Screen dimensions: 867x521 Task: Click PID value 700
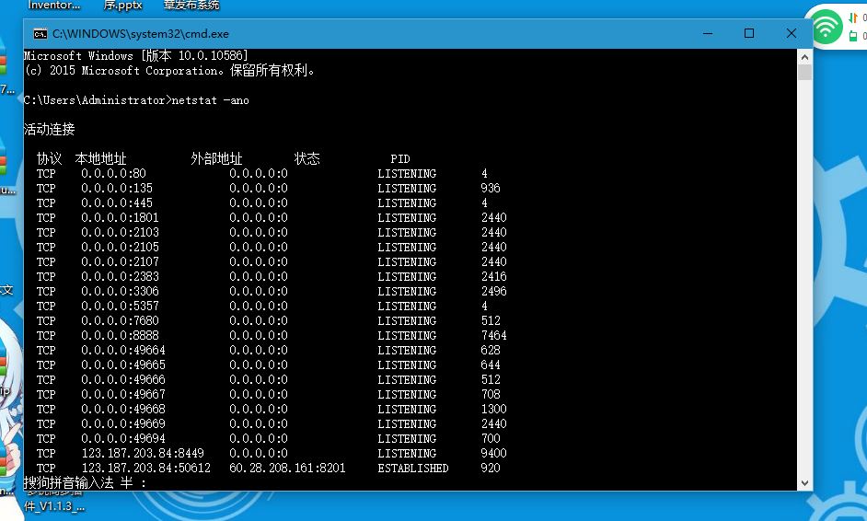click(x=491, y=438)
